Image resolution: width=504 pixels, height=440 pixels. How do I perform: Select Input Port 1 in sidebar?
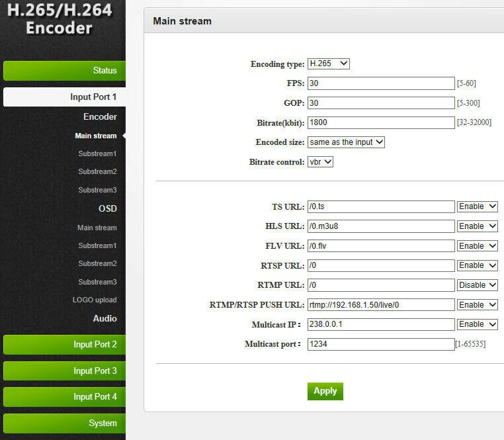pos(64,97)
